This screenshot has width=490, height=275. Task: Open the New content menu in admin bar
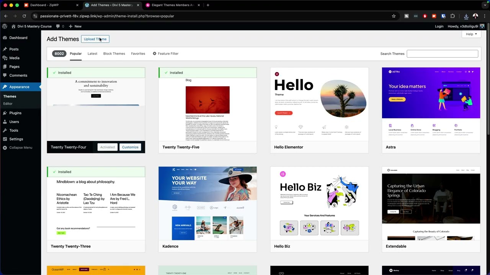click(x=75, y=26)
